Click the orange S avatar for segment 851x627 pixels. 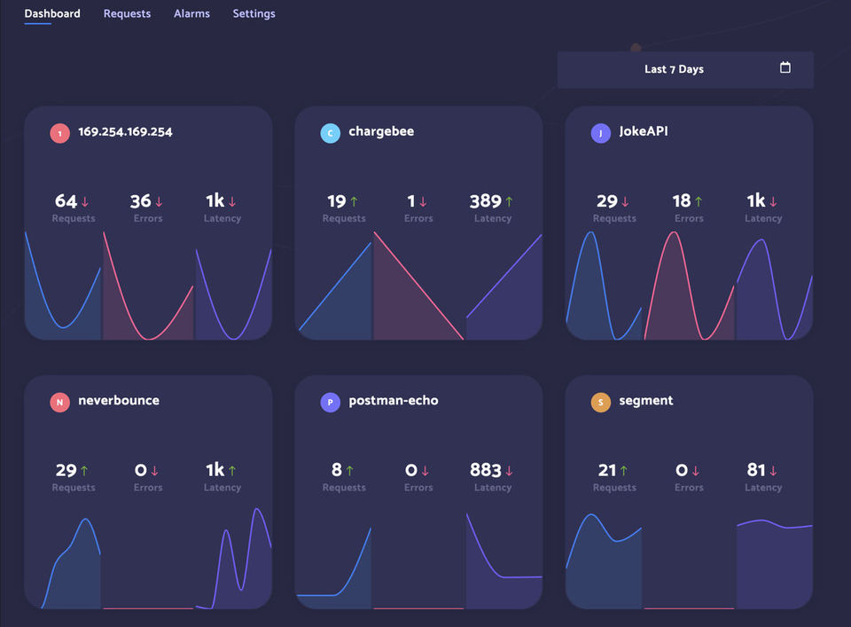600,403
